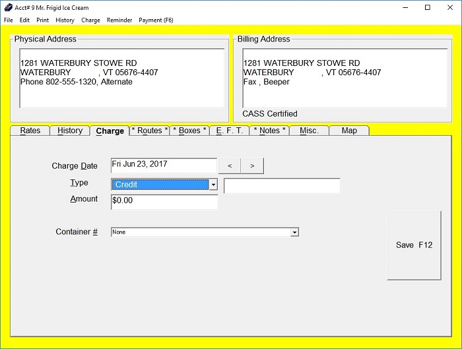Go to previous charge date
The image size is (462, 349).
pos(229,166)
